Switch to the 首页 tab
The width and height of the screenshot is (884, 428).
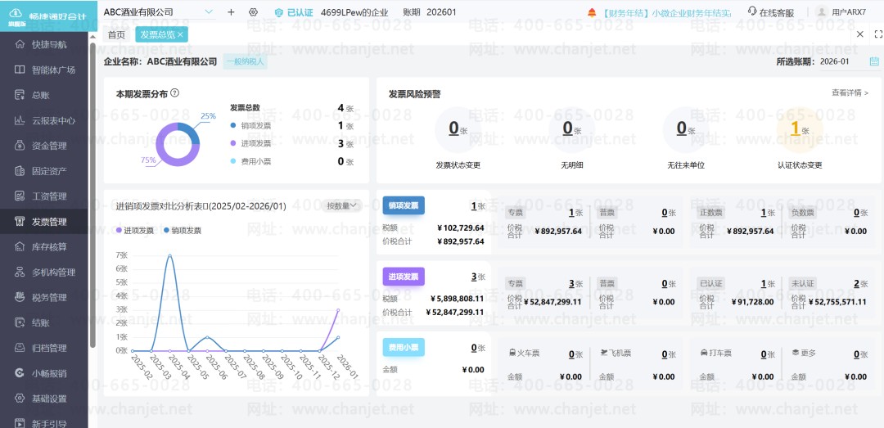pos(116,34)
